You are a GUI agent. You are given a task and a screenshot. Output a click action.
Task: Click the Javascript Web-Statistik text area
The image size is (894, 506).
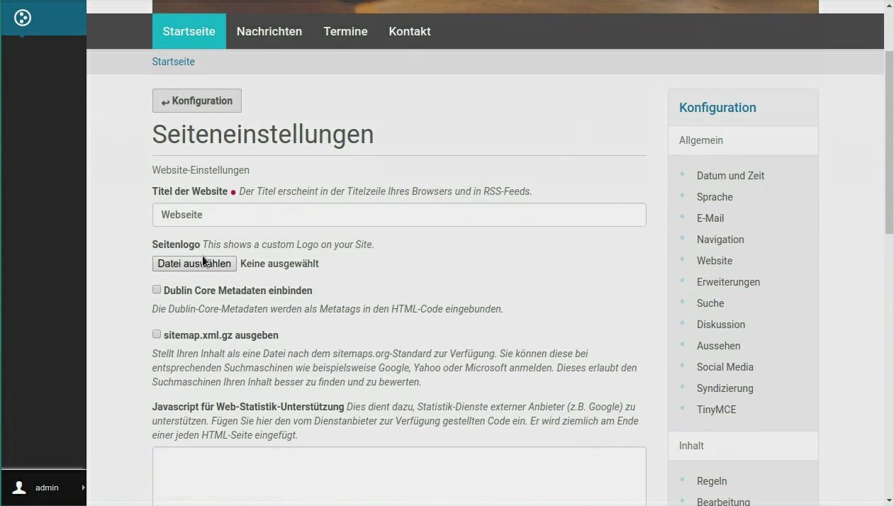point(398,475)
